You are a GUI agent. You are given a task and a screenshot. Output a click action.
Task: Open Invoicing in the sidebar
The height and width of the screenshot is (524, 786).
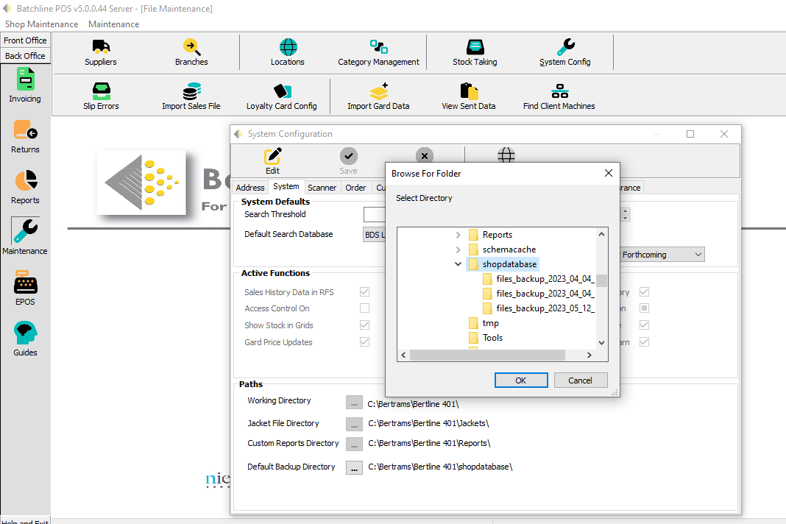pyautogui.click(x=25, y=86)
